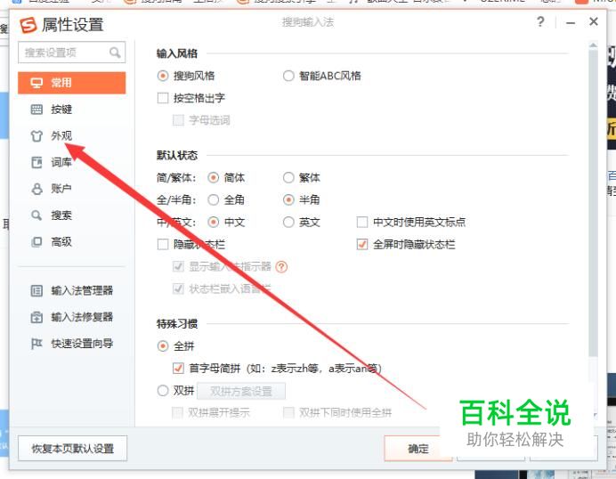This screenshot has width=616, height=479.
Task: Click the question mark help icon in title bar
Action: pyautogui.click(x=540, y=21)
